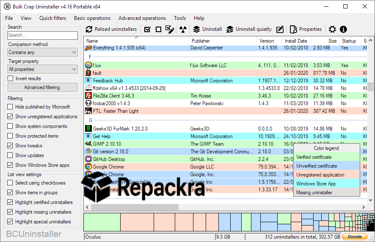Click the Windows Store App legend swatch
This screenshot has height=242, width=375.
(327, 184)
